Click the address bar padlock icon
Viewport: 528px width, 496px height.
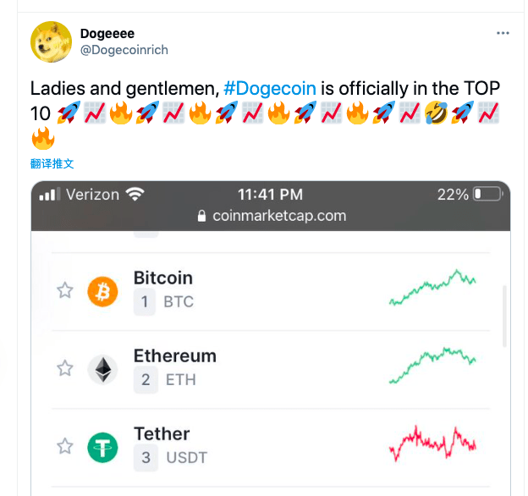coord(201,217)
